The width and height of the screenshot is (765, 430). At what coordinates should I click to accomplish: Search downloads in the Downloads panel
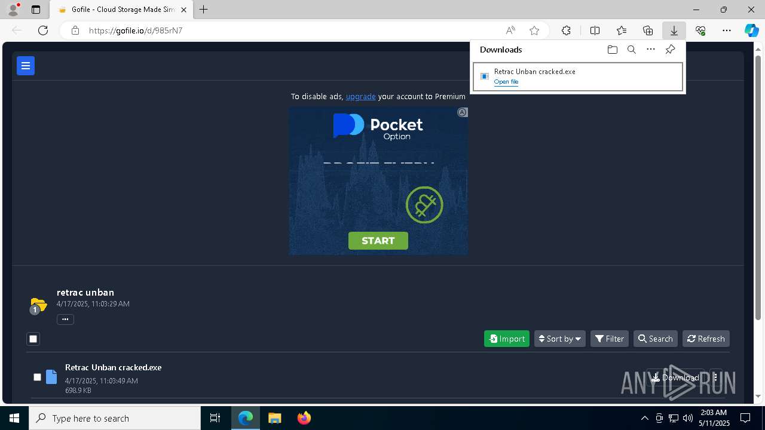click(631, 50)
